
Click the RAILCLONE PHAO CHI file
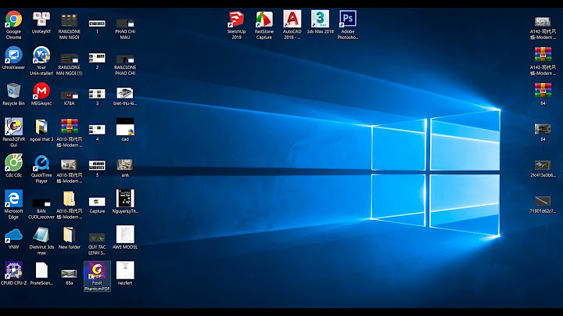tap(125, 59)
